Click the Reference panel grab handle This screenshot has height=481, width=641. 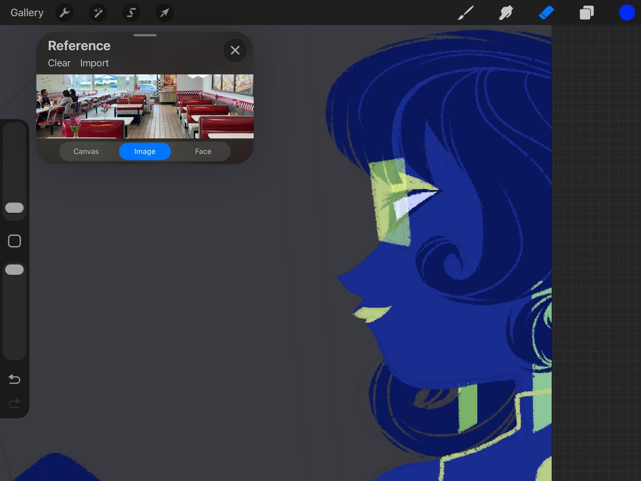pyautogui.click(x=145, y=35)
